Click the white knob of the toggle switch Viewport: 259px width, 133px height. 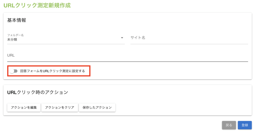click(12, 71)
